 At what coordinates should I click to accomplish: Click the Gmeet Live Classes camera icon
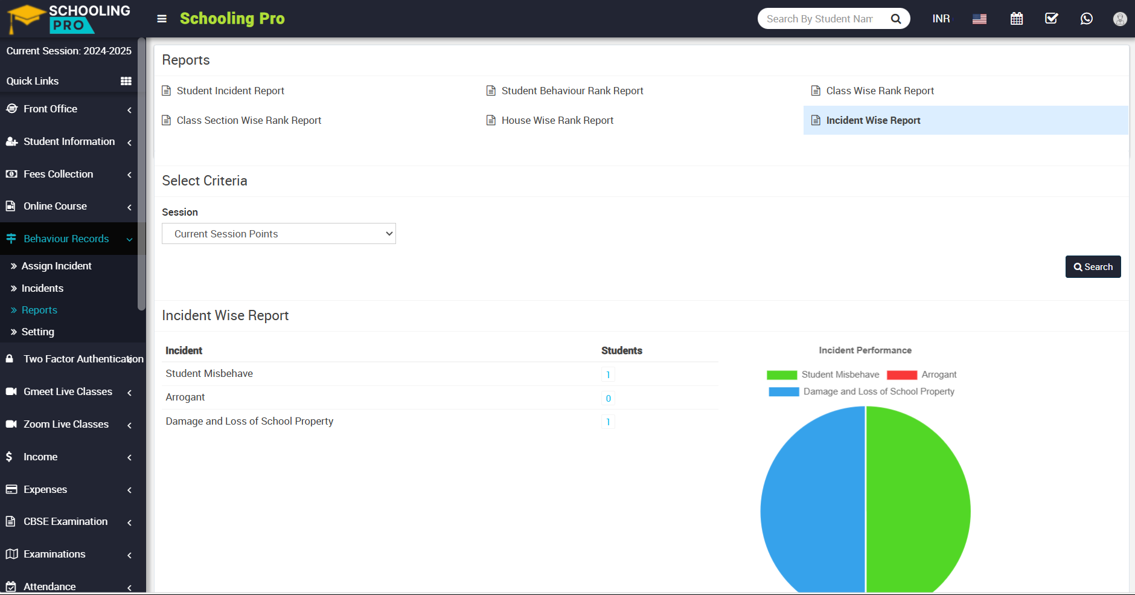point(11,391)
